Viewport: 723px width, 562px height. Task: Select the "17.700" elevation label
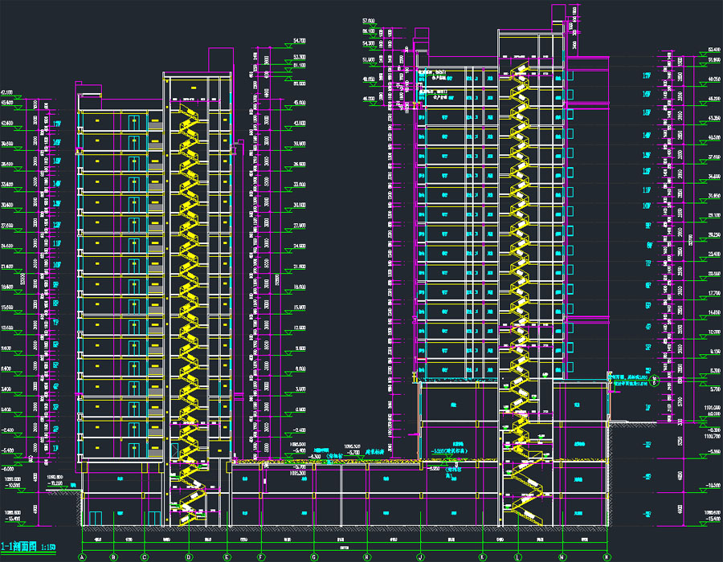coord(714,293)
